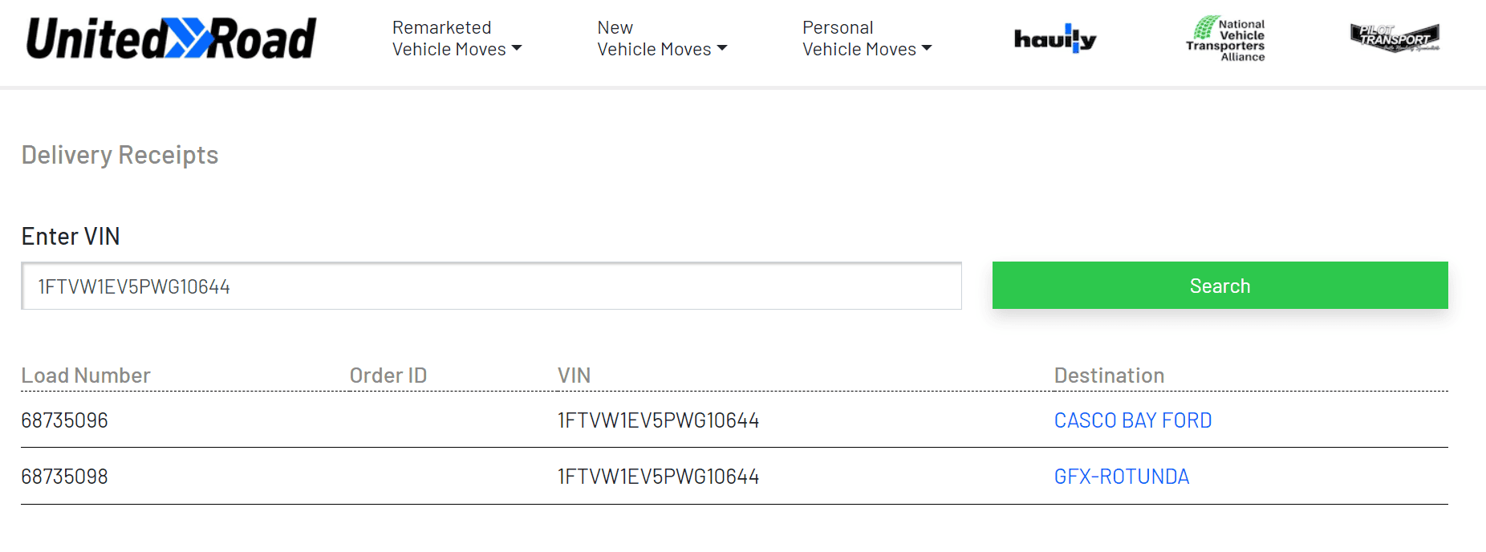Focus the Enter VIN input field

coord(491,286)
